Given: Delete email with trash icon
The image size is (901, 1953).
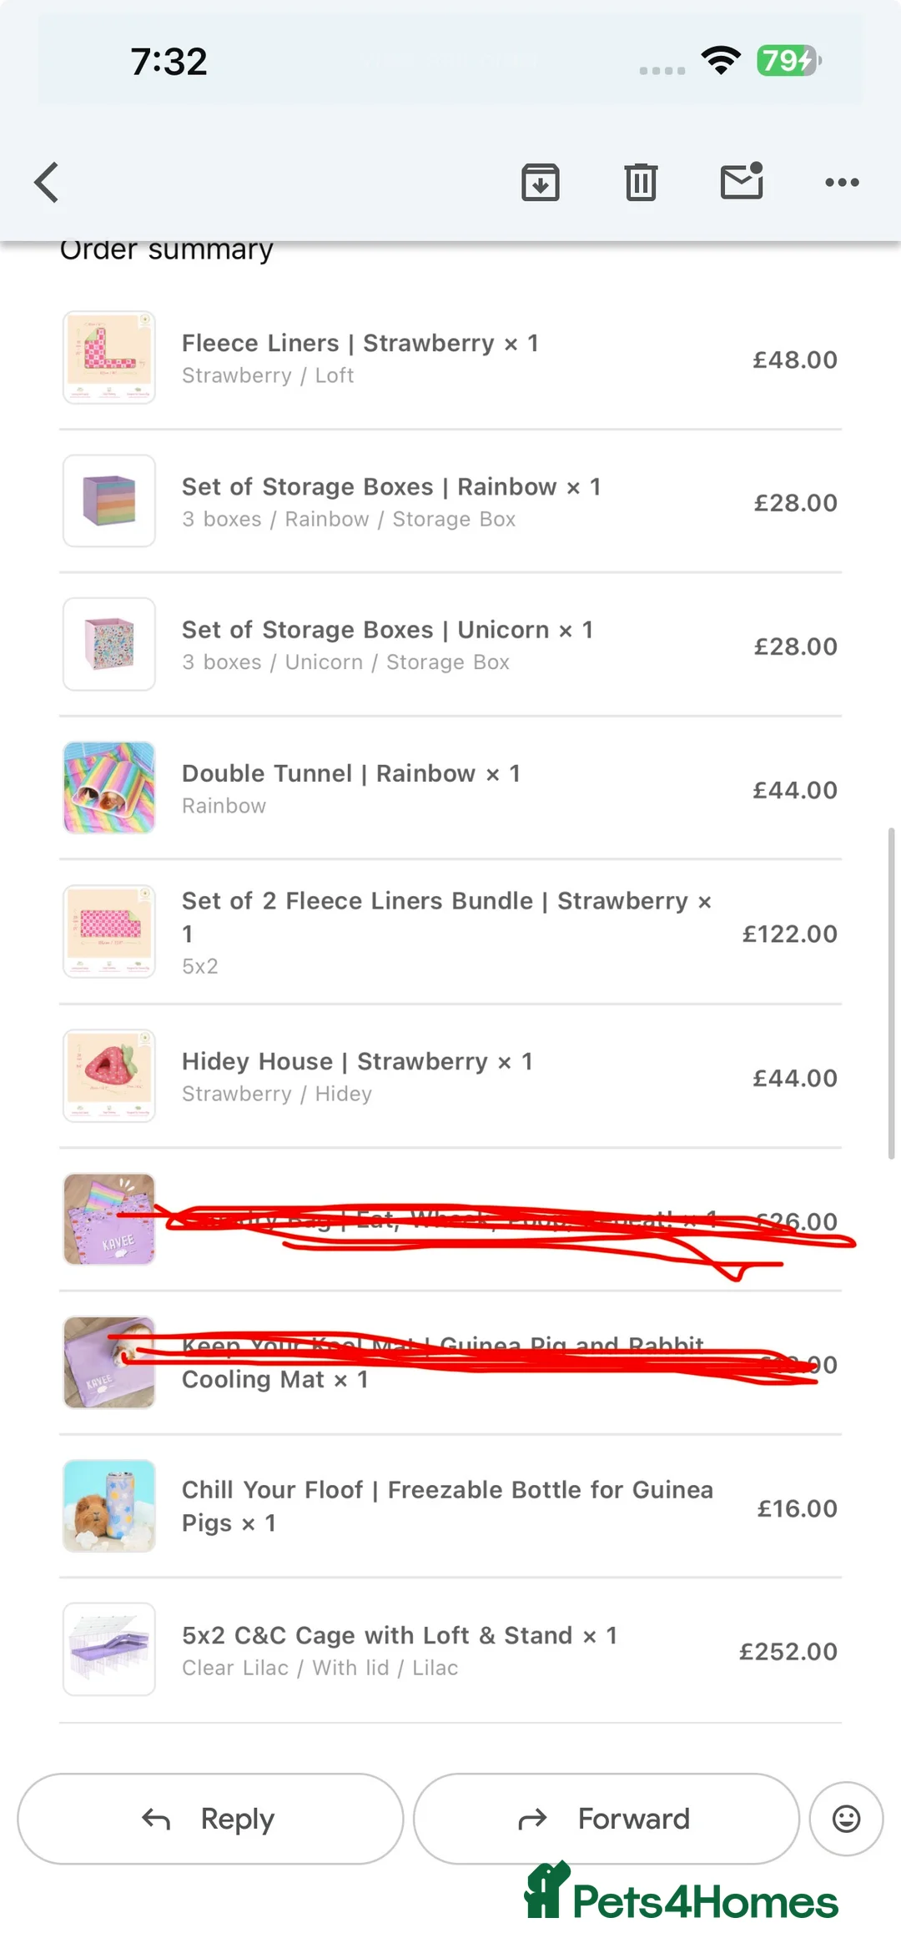Looking at the screenshot, I should [x=641, y=182].
